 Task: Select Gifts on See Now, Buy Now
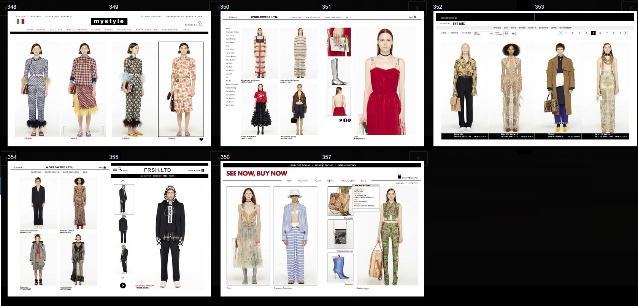click(330, 181)
